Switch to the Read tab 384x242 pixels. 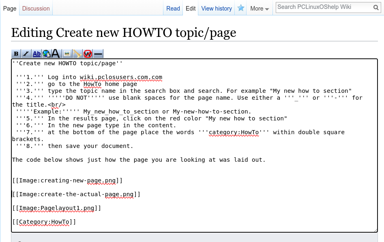point(173,9)
